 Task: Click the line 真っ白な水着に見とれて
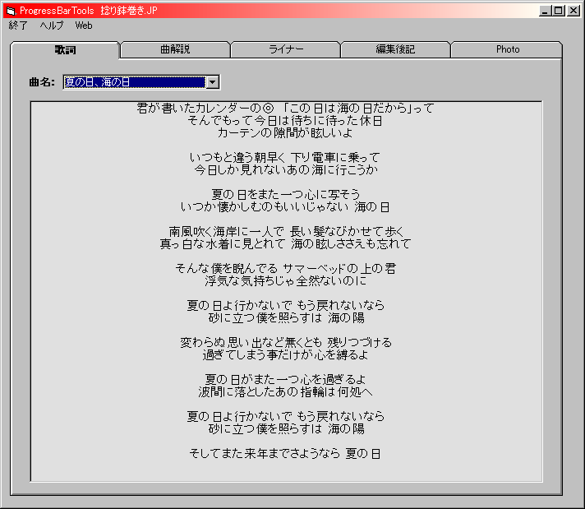pyautogui.click(x=223, y=244)
